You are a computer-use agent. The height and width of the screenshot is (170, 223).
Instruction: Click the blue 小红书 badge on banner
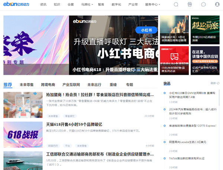point(146,30)
